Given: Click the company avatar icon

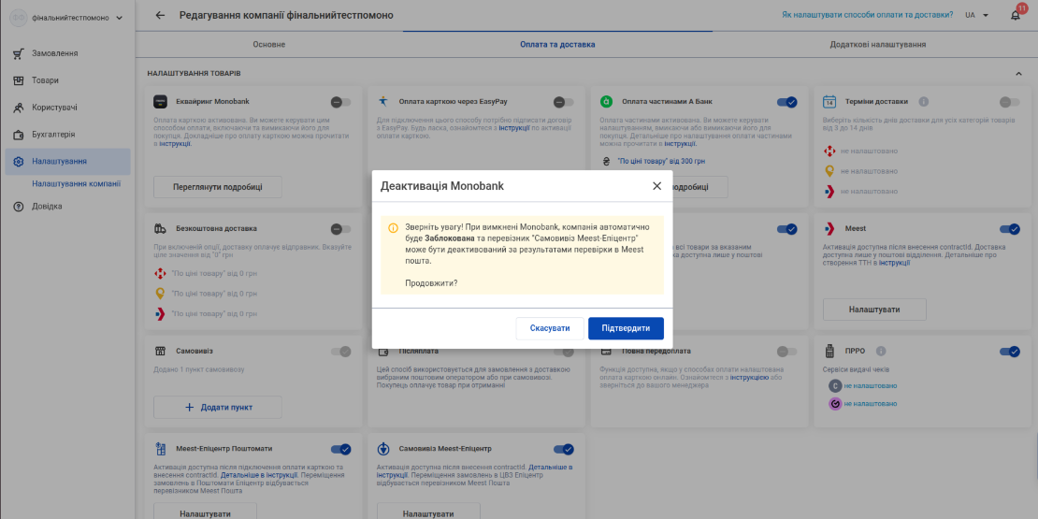Looking at the screenshot, I should 20,18.
